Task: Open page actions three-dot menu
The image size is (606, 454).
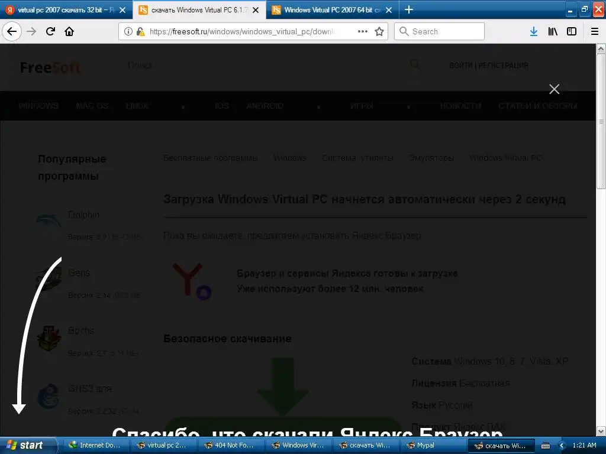Action: coord(363,31)
